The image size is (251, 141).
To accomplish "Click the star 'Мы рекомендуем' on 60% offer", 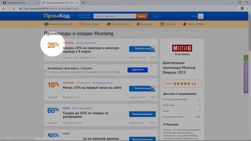I will click(x=82, y=108).
